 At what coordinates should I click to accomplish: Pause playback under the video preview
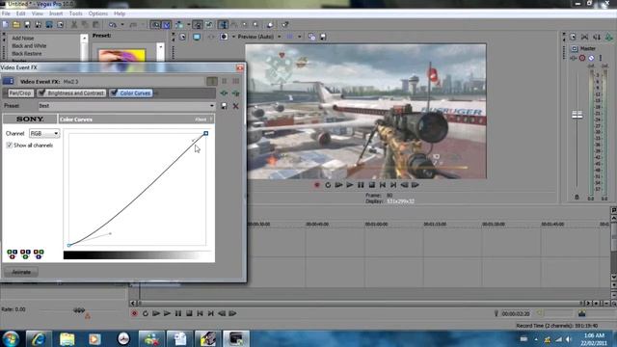click(x=361, y=185)
